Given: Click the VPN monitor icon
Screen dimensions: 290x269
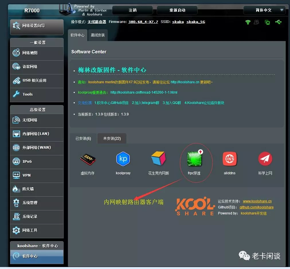Looking at the screenshot, I should click(16, 175).
